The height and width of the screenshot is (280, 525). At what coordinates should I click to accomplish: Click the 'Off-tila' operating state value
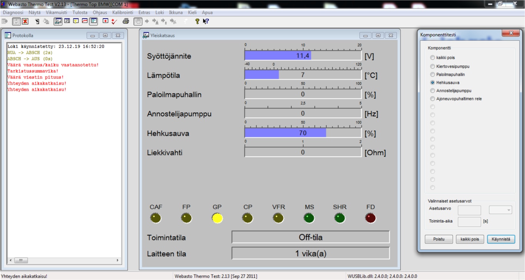(x=311, y=237)
